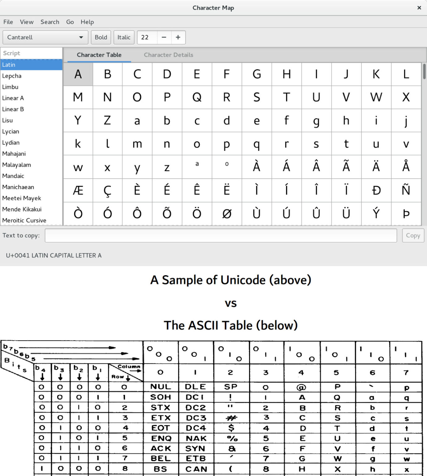The image size is (427, 476).
Task: Open the Help menu
Action: pyautogui.click(x=87, y=22)
